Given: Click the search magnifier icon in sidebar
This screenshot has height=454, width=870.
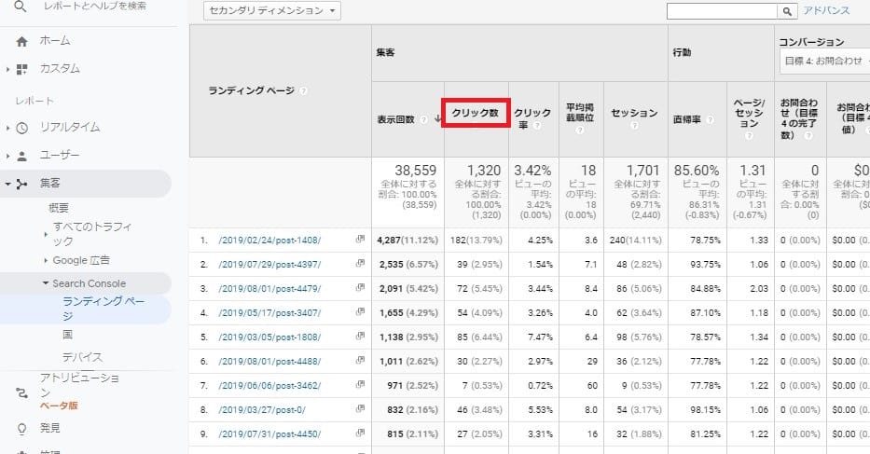Looking at the screenshot, I should coord(20,7).
